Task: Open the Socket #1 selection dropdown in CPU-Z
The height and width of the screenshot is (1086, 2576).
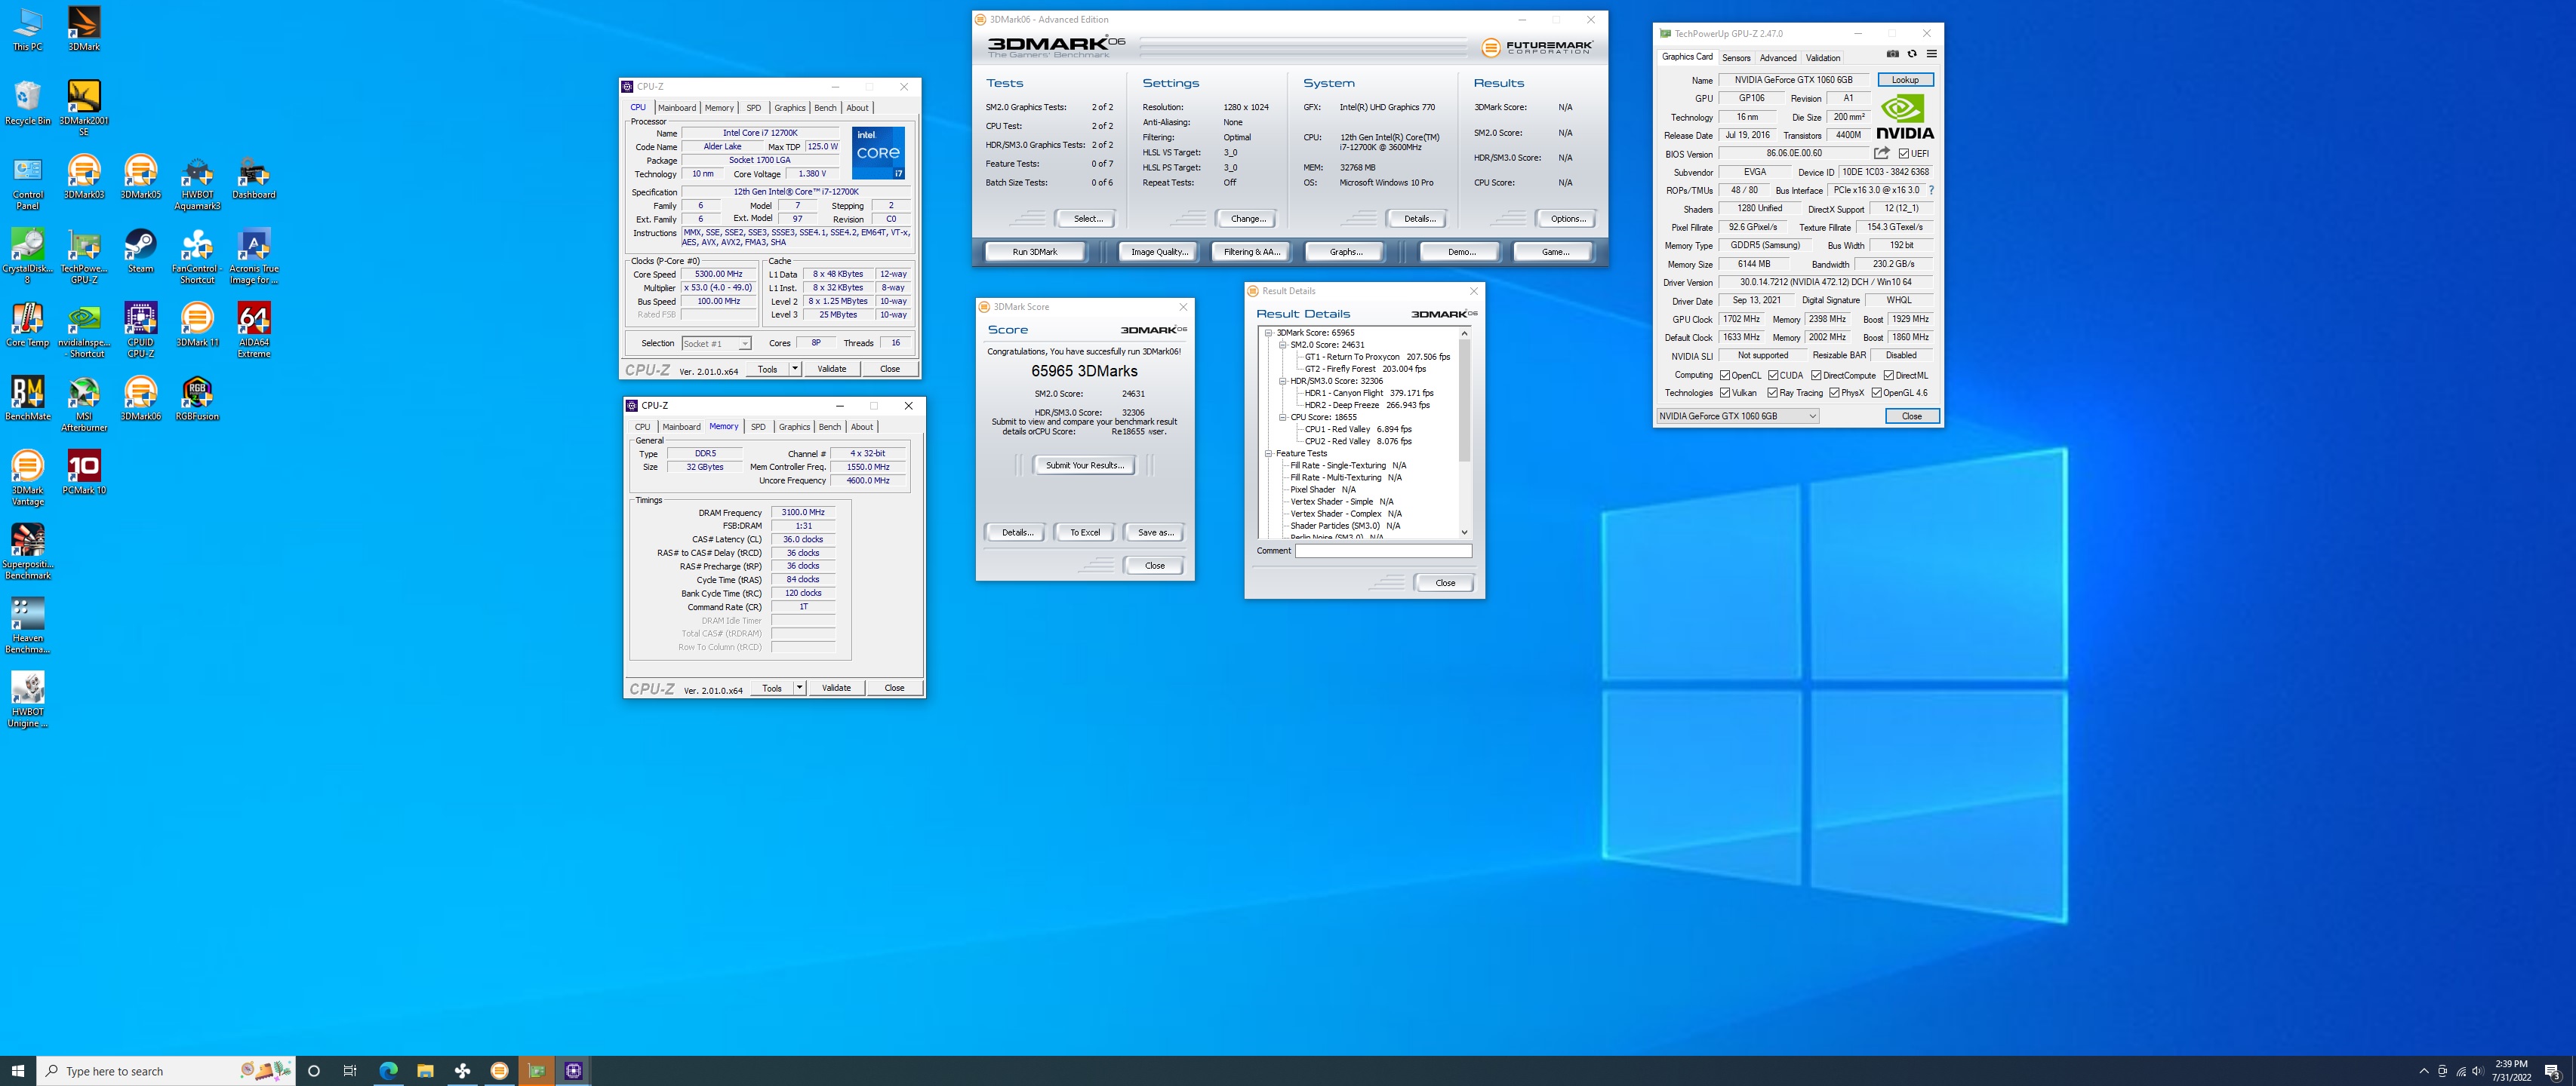Action: (716, 344)
